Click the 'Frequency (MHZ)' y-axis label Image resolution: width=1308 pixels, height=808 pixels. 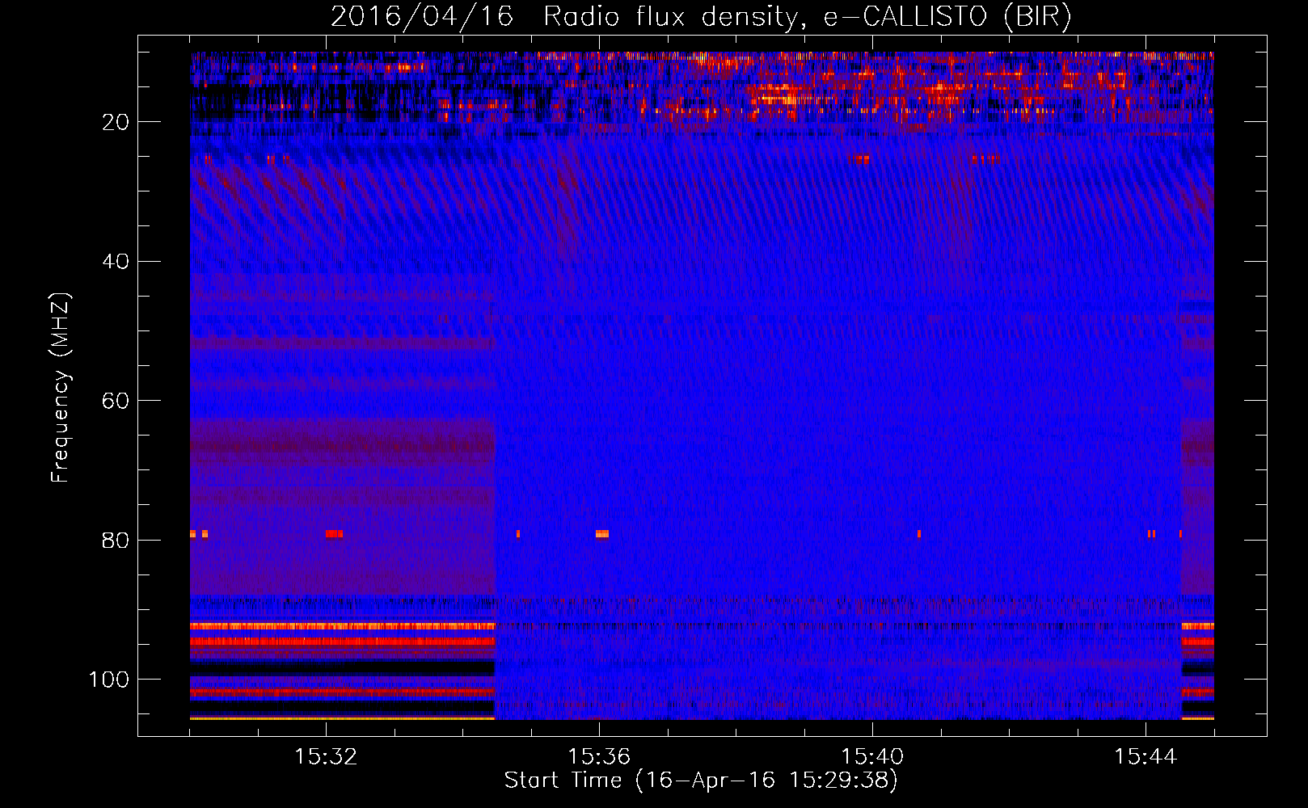tap(61, 387)
